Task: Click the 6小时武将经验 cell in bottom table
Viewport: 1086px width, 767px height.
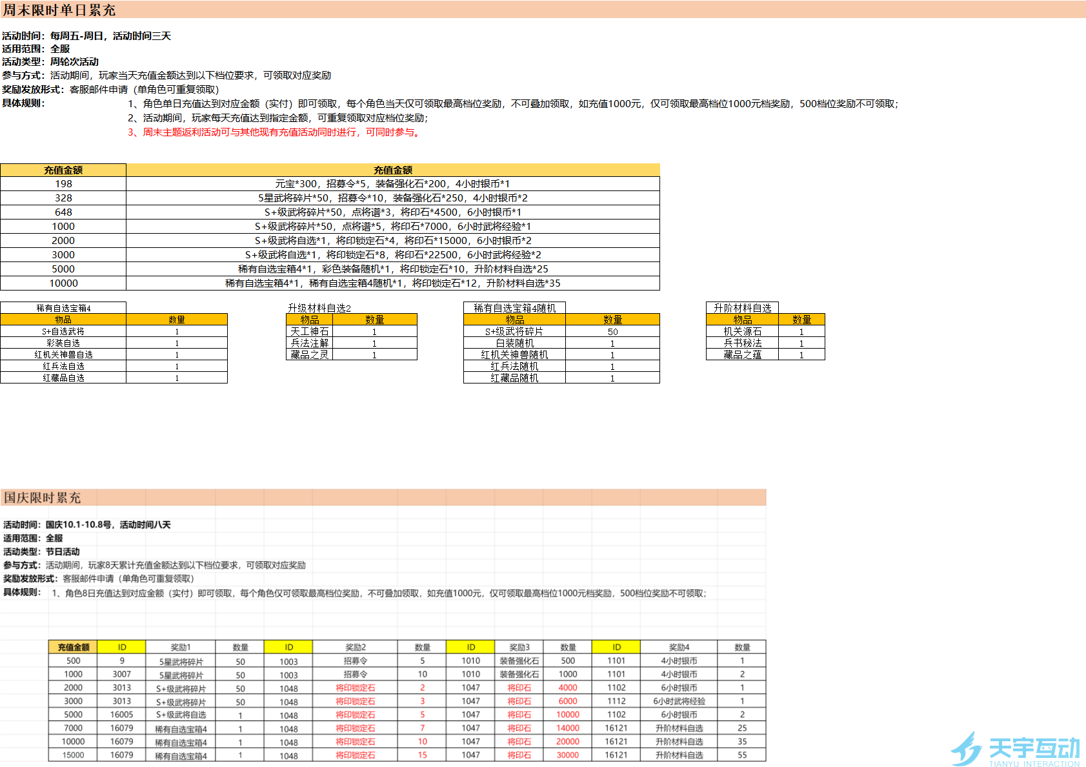Action: 679,701
